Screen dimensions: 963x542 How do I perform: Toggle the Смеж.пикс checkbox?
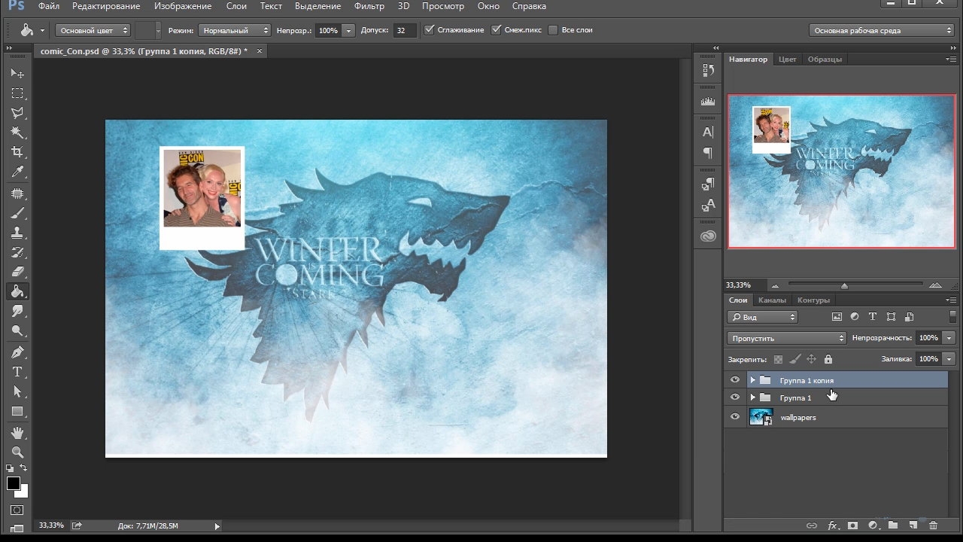tap(497, 30)
